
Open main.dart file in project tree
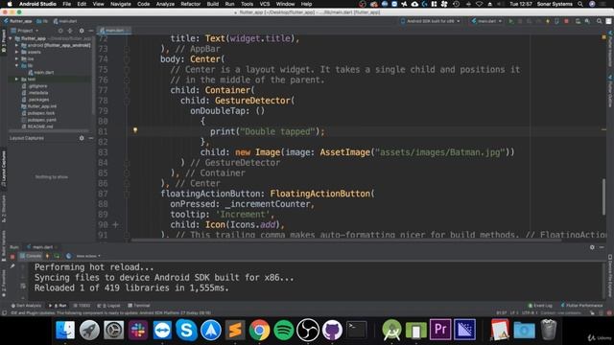[x=41, y=73]
